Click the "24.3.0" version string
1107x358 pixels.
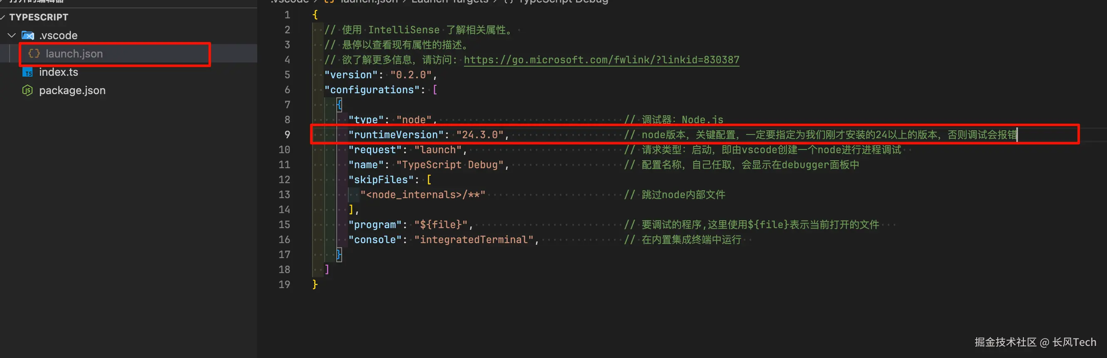pos(479,134)
